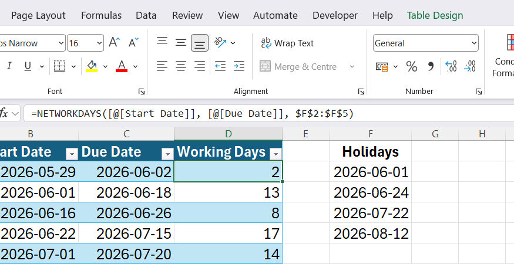Open Conditional Formatting
Image resolution: width=514 pixels, height=264 pixels.
pos(504,56)
